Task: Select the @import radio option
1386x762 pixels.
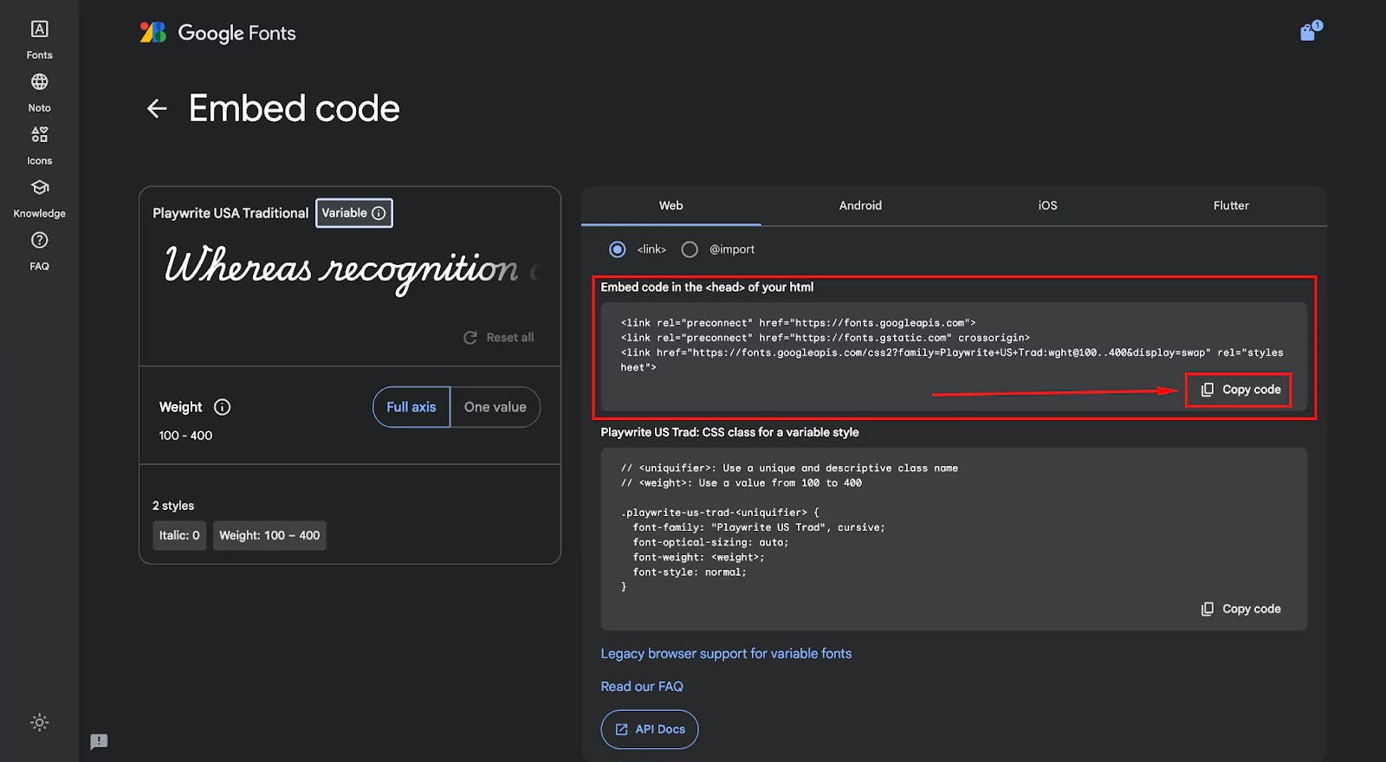Action: coord(690,249)
